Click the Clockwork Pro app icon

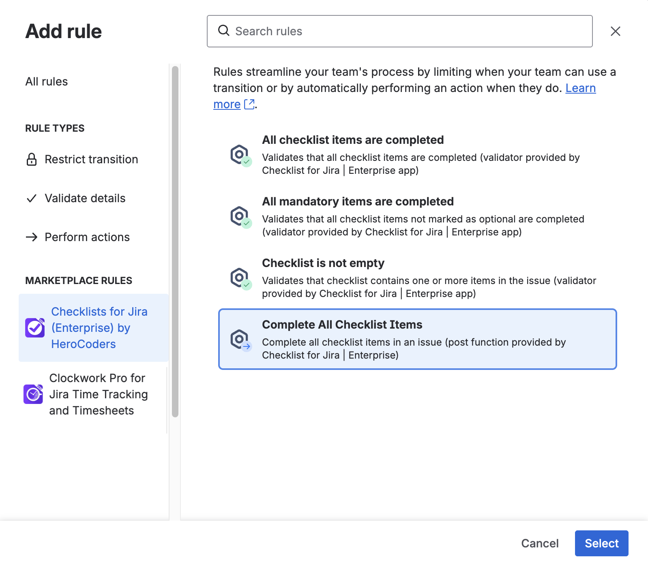pos(33,394)
